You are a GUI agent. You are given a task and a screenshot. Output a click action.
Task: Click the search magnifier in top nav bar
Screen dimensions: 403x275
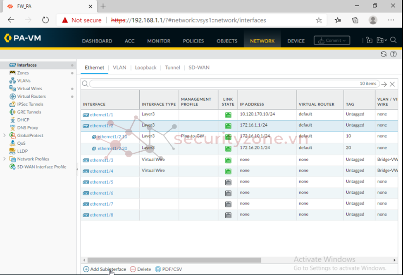(x=393, y=40)
